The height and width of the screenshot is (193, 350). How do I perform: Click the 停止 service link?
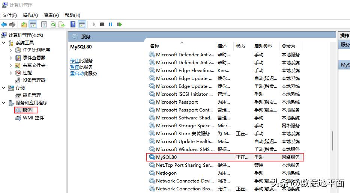pyautogui.click(x=75, y=61)
